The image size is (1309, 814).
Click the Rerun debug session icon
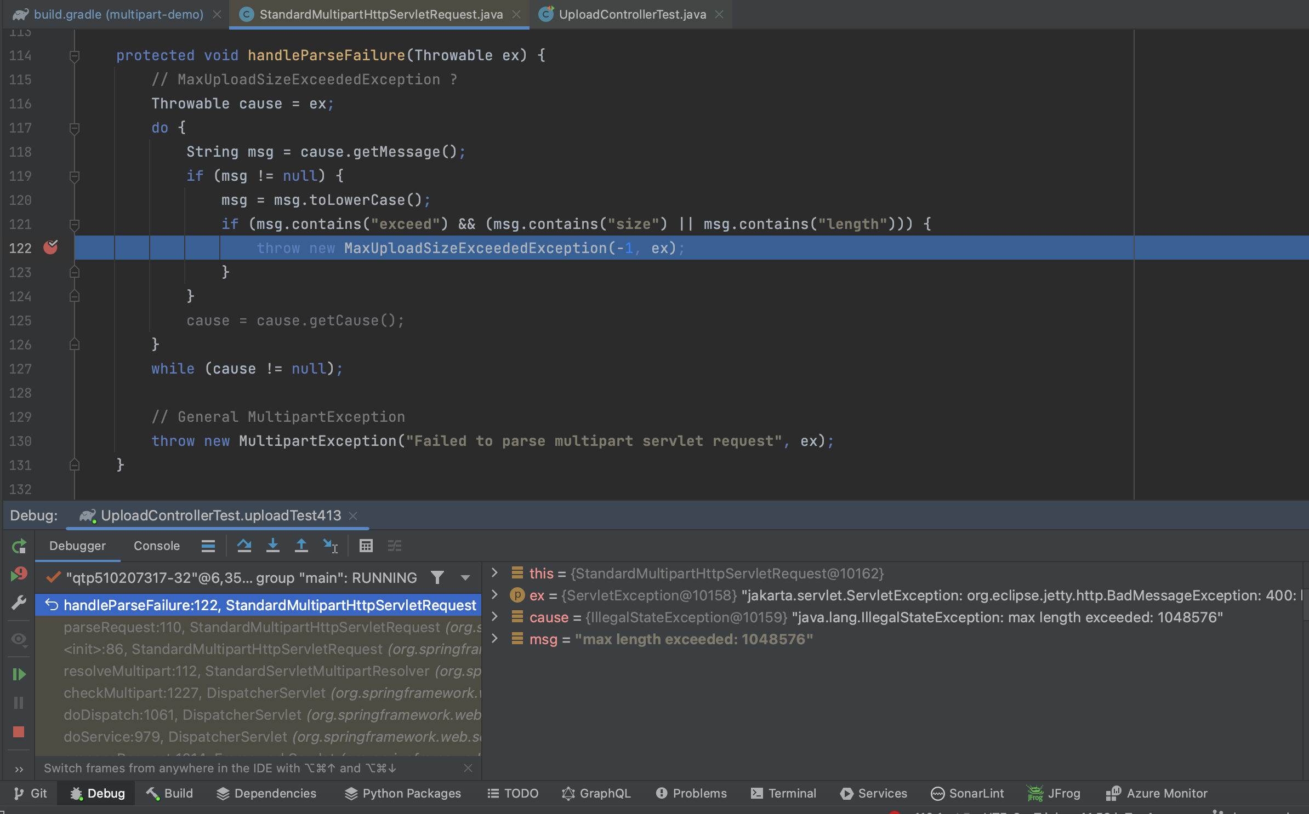point(19,546)
